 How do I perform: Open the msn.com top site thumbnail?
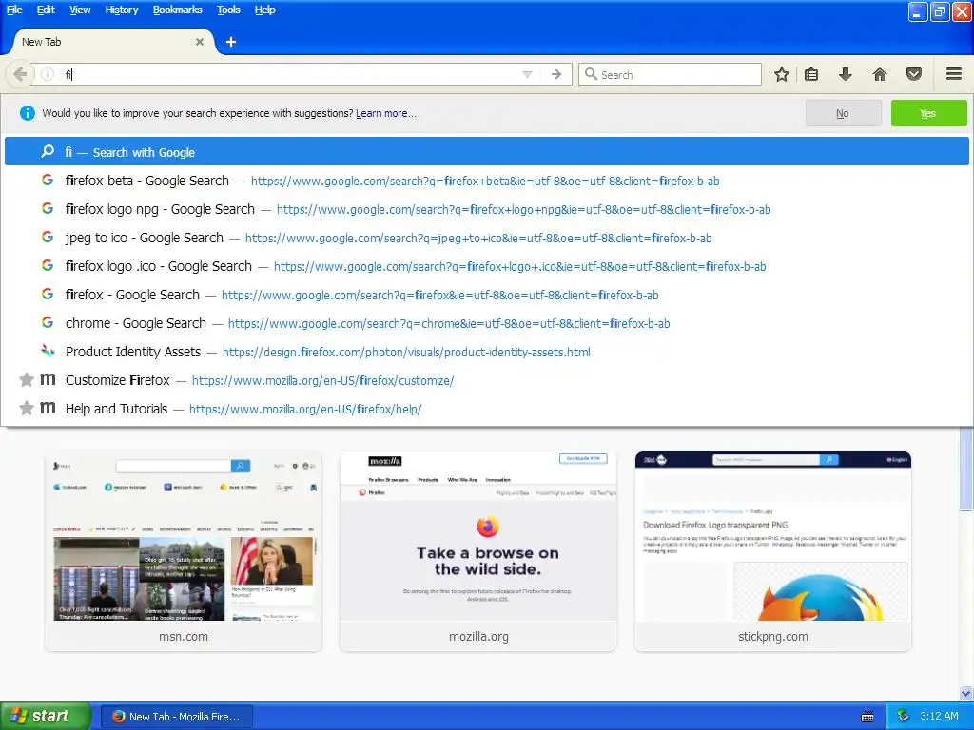pos(184,552)
